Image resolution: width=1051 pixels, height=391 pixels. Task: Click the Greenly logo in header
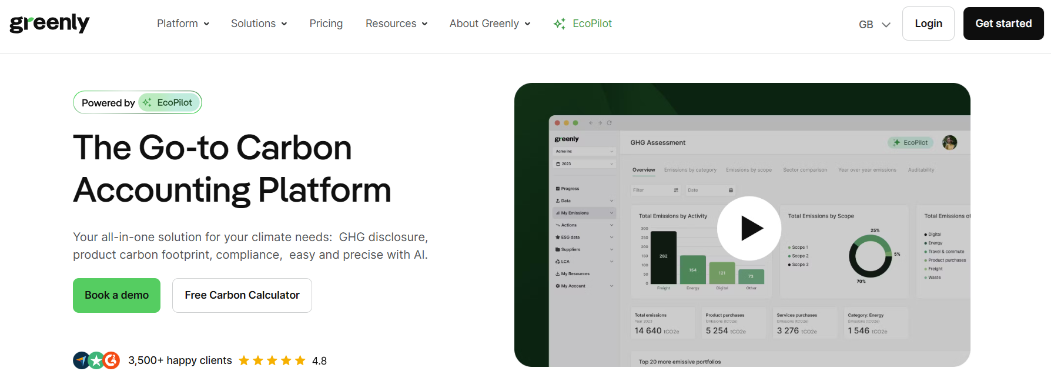click(x=49, y=24)
